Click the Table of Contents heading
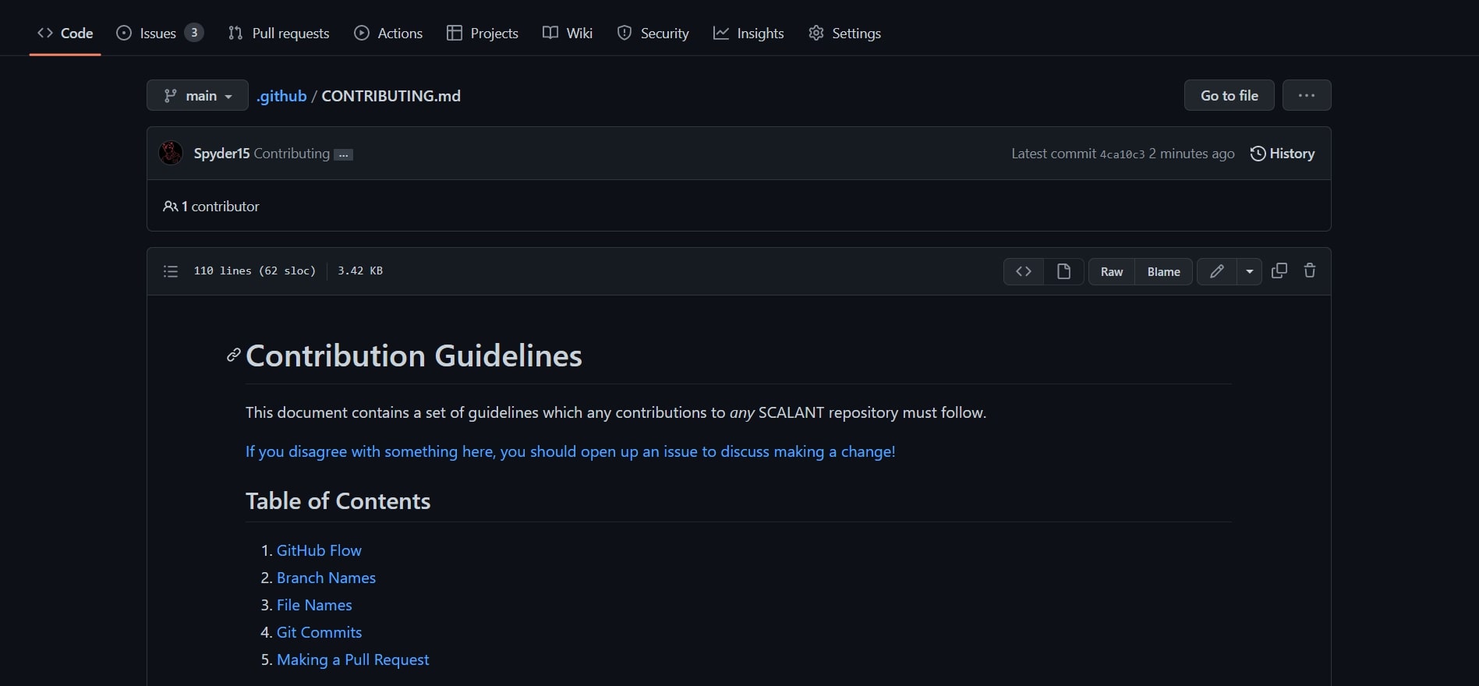 pyautogui.click(x=338, y=500)
